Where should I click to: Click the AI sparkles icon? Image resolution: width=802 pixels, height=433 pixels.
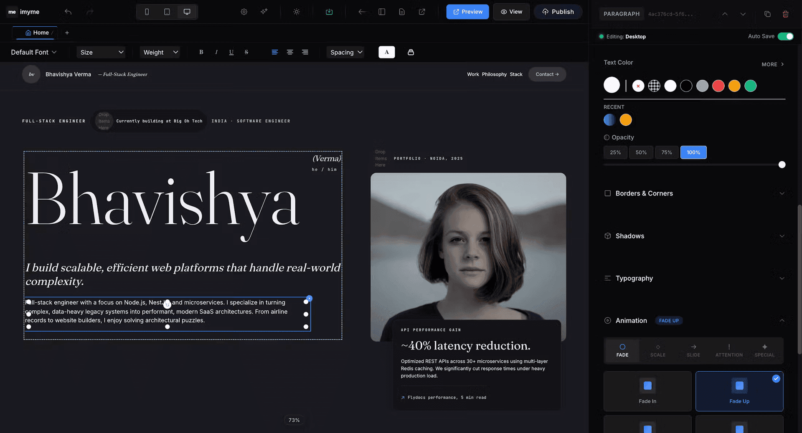[x=264, y=12]
